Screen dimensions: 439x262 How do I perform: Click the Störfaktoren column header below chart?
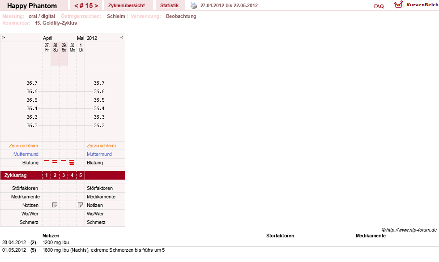coord(280,236)
